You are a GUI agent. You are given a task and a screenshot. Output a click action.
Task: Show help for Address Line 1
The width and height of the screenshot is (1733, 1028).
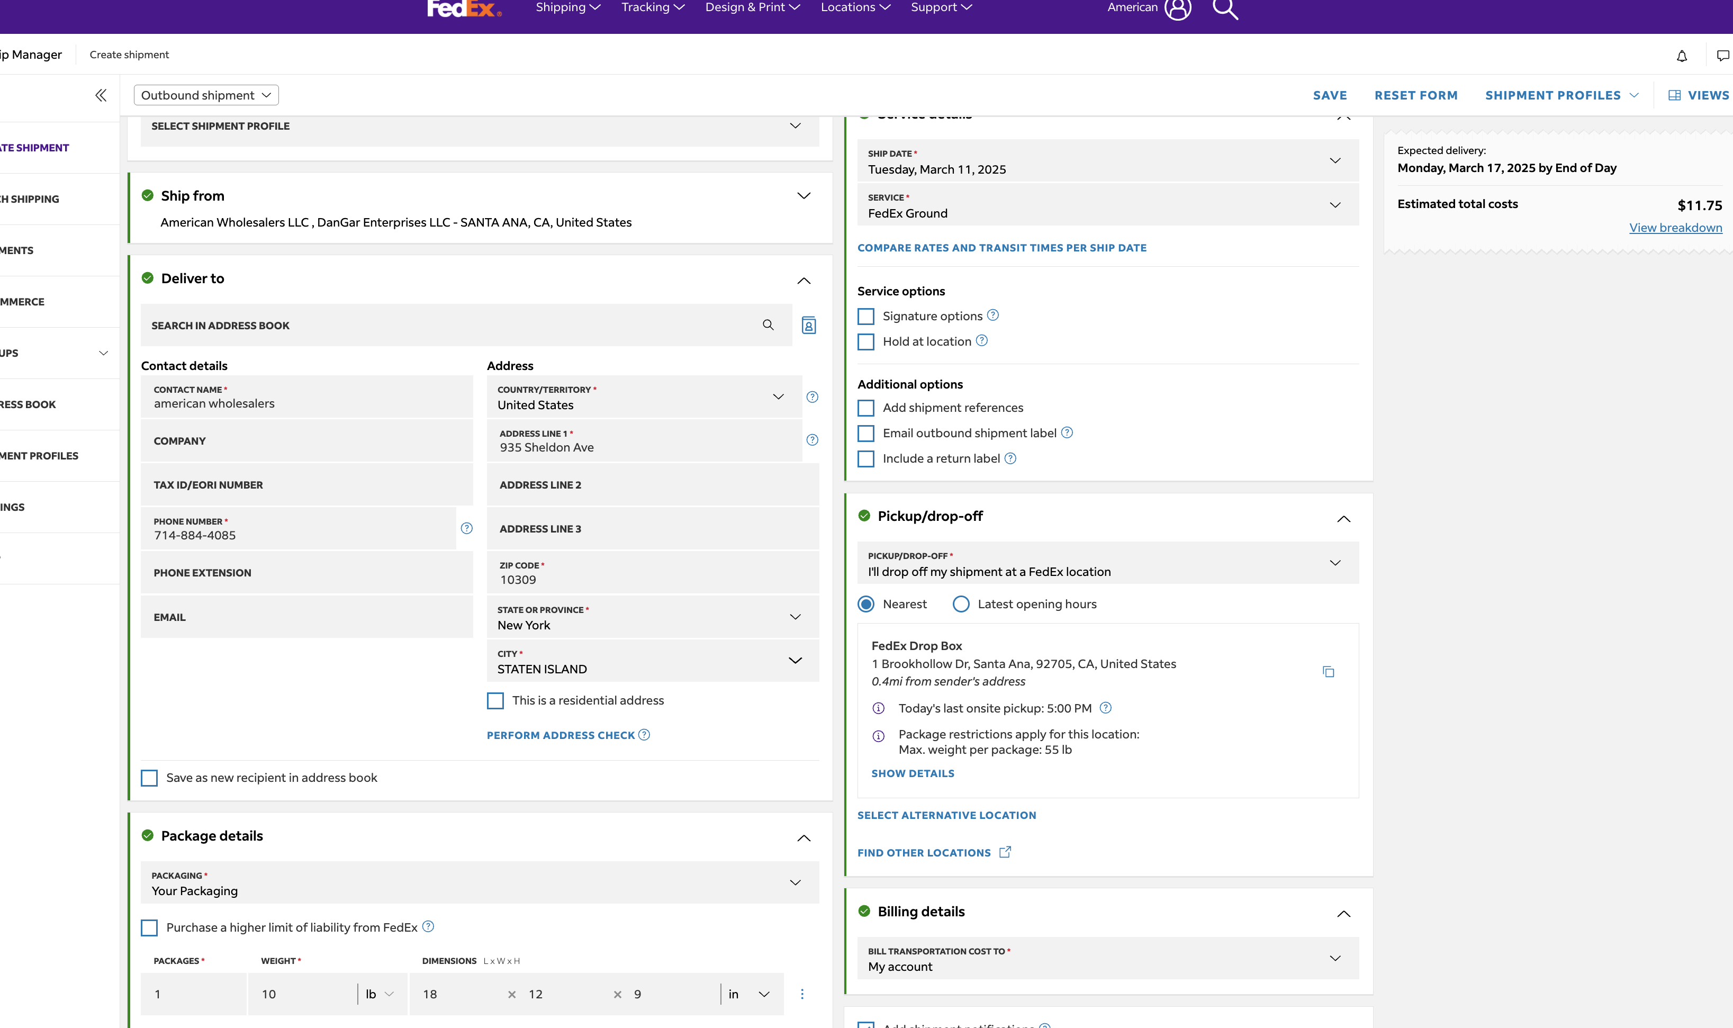[x=813, y=440]
